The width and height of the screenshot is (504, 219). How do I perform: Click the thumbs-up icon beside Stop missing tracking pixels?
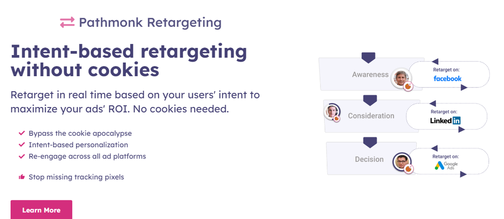point(22,177)
